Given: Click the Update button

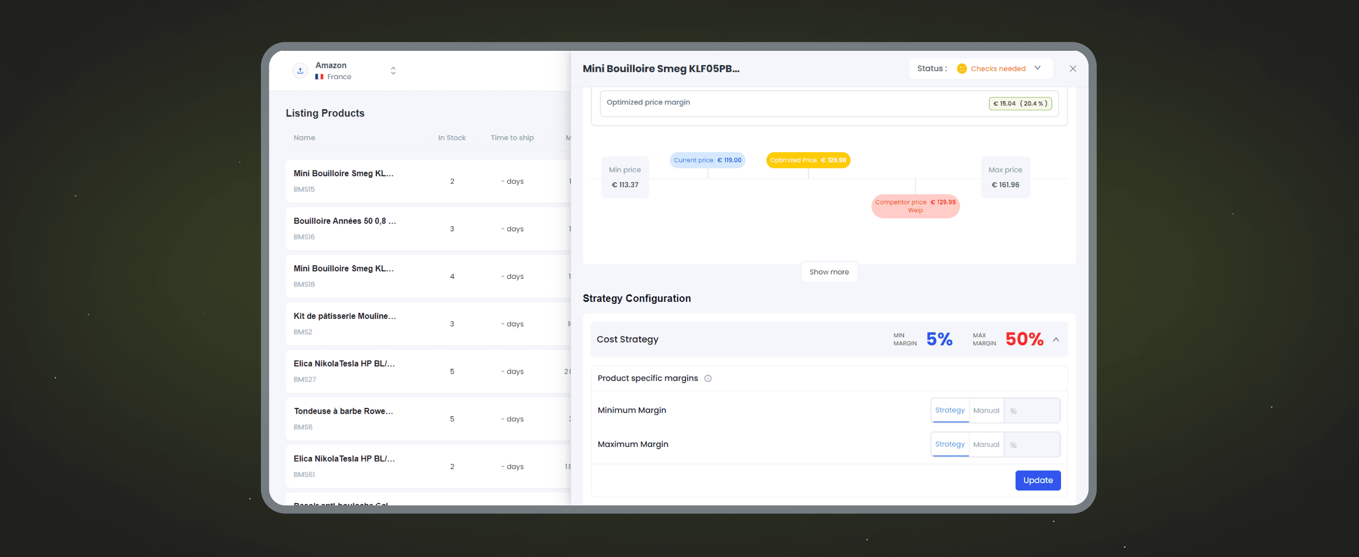Looking at the screenshot, I should [1038, 481].
